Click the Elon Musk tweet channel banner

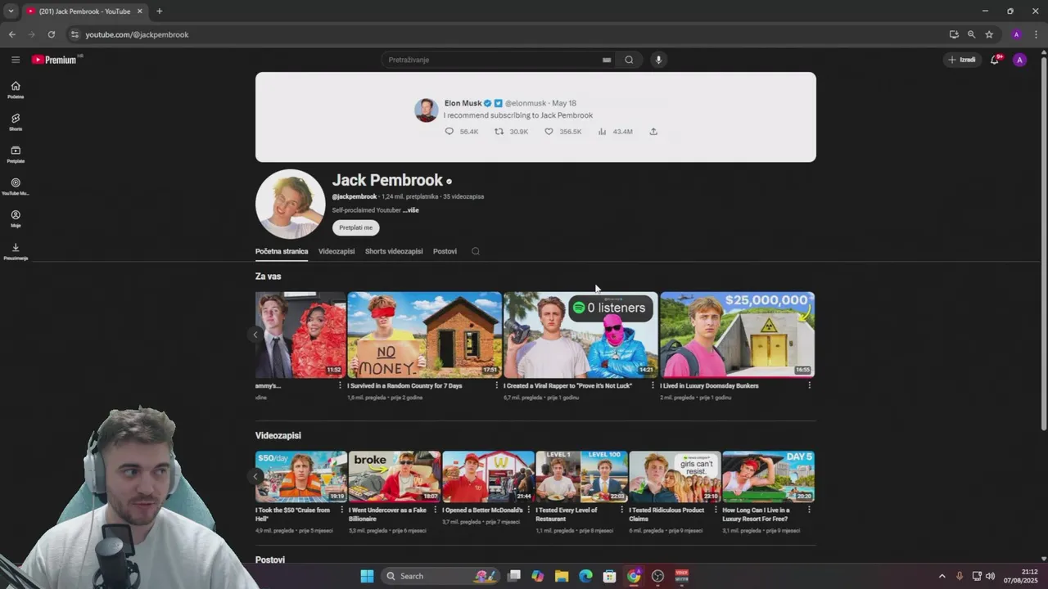click(535, 117)
